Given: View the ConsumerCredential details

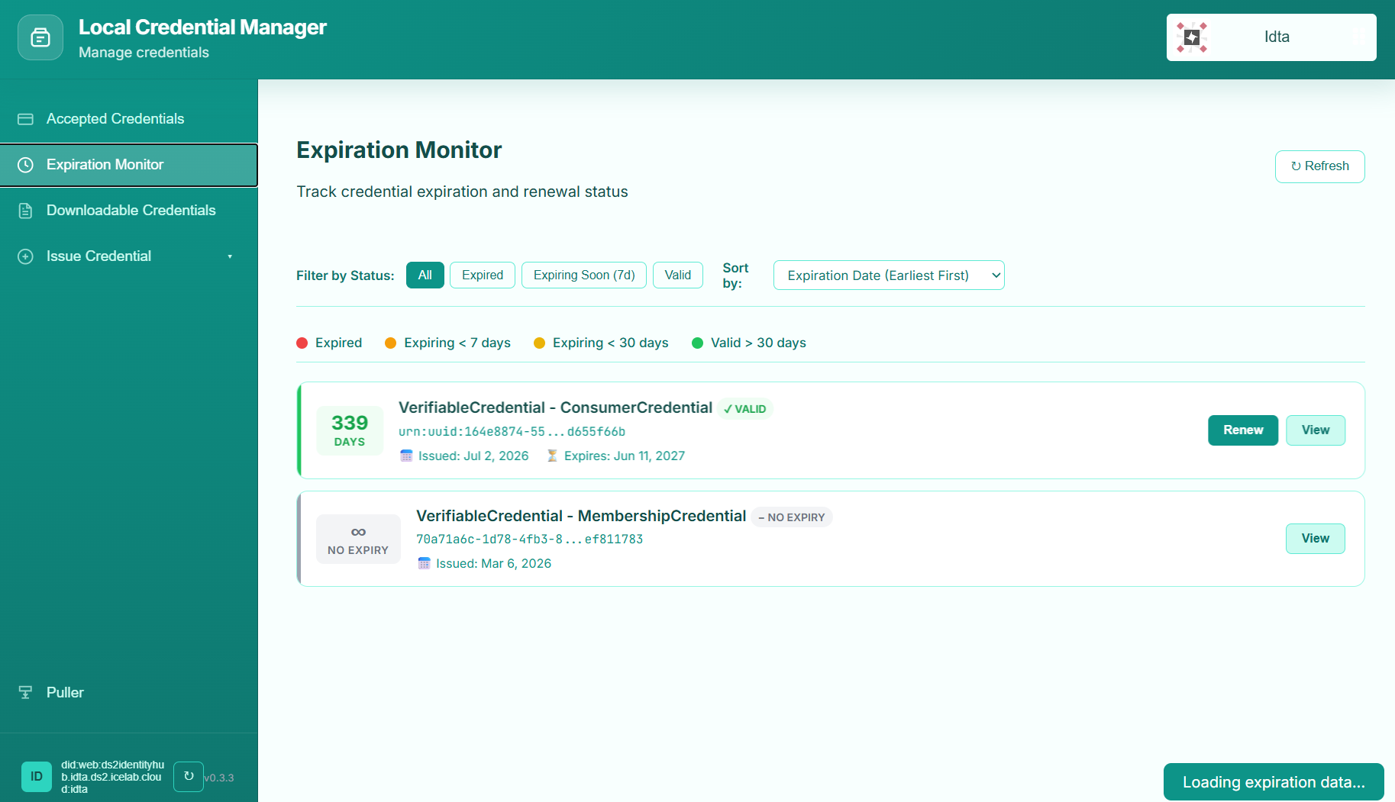Looking at the screenshot, I should (1316, 430).
